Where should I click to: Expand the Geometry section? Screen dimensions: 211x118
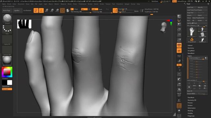[x=191, y=48]
